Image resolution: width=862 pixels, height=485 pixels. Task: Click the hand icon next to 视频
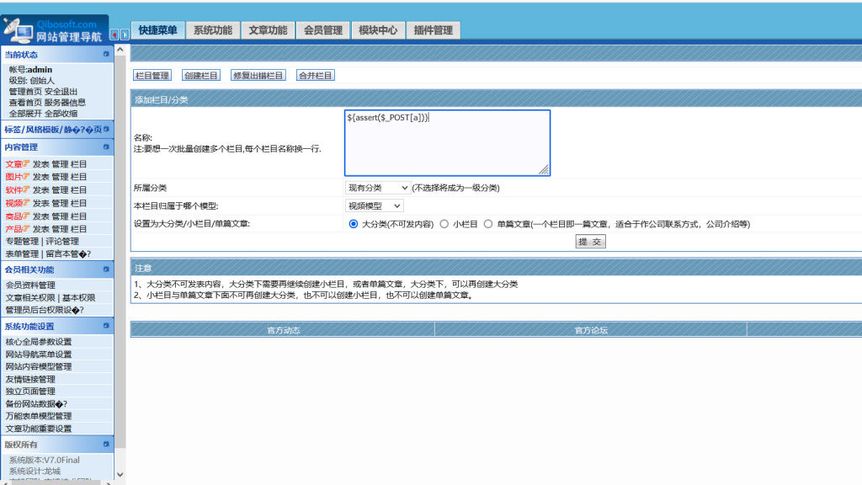click(x=27, y=203)
